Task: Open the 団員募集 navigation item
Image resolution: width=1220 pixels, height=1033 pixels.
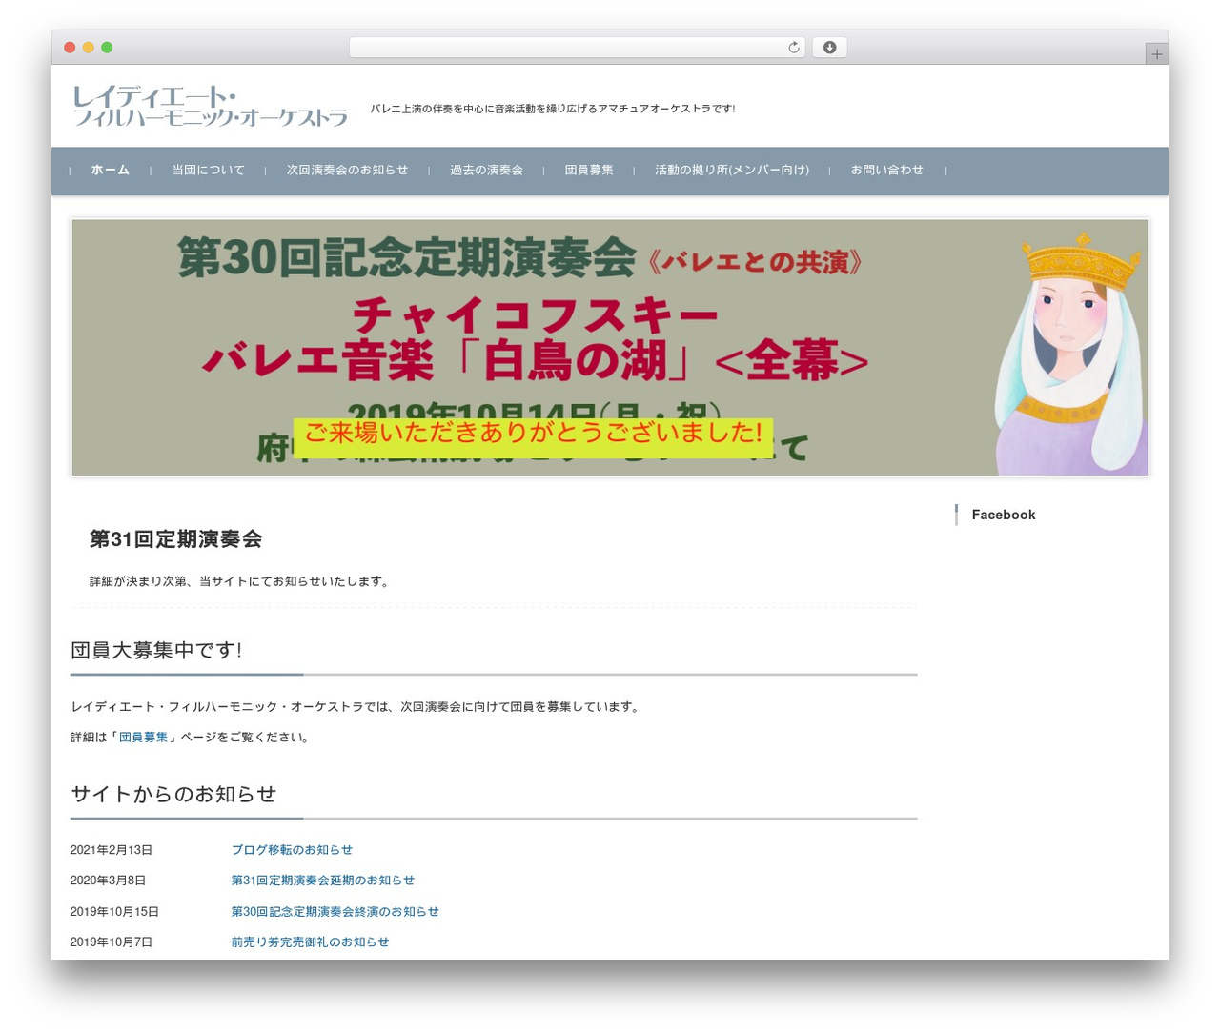Action: pos(589,171)
